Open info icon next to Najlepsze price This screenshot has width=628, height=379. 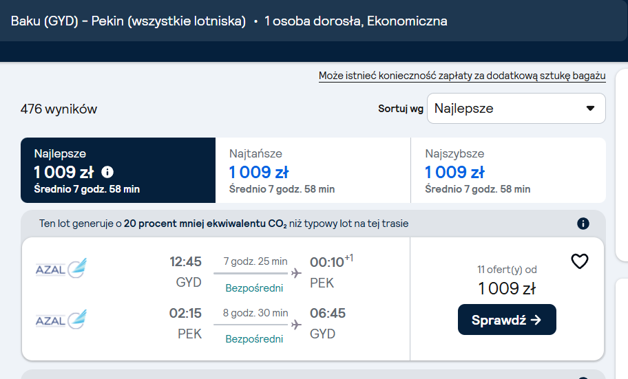click(107, 172)
